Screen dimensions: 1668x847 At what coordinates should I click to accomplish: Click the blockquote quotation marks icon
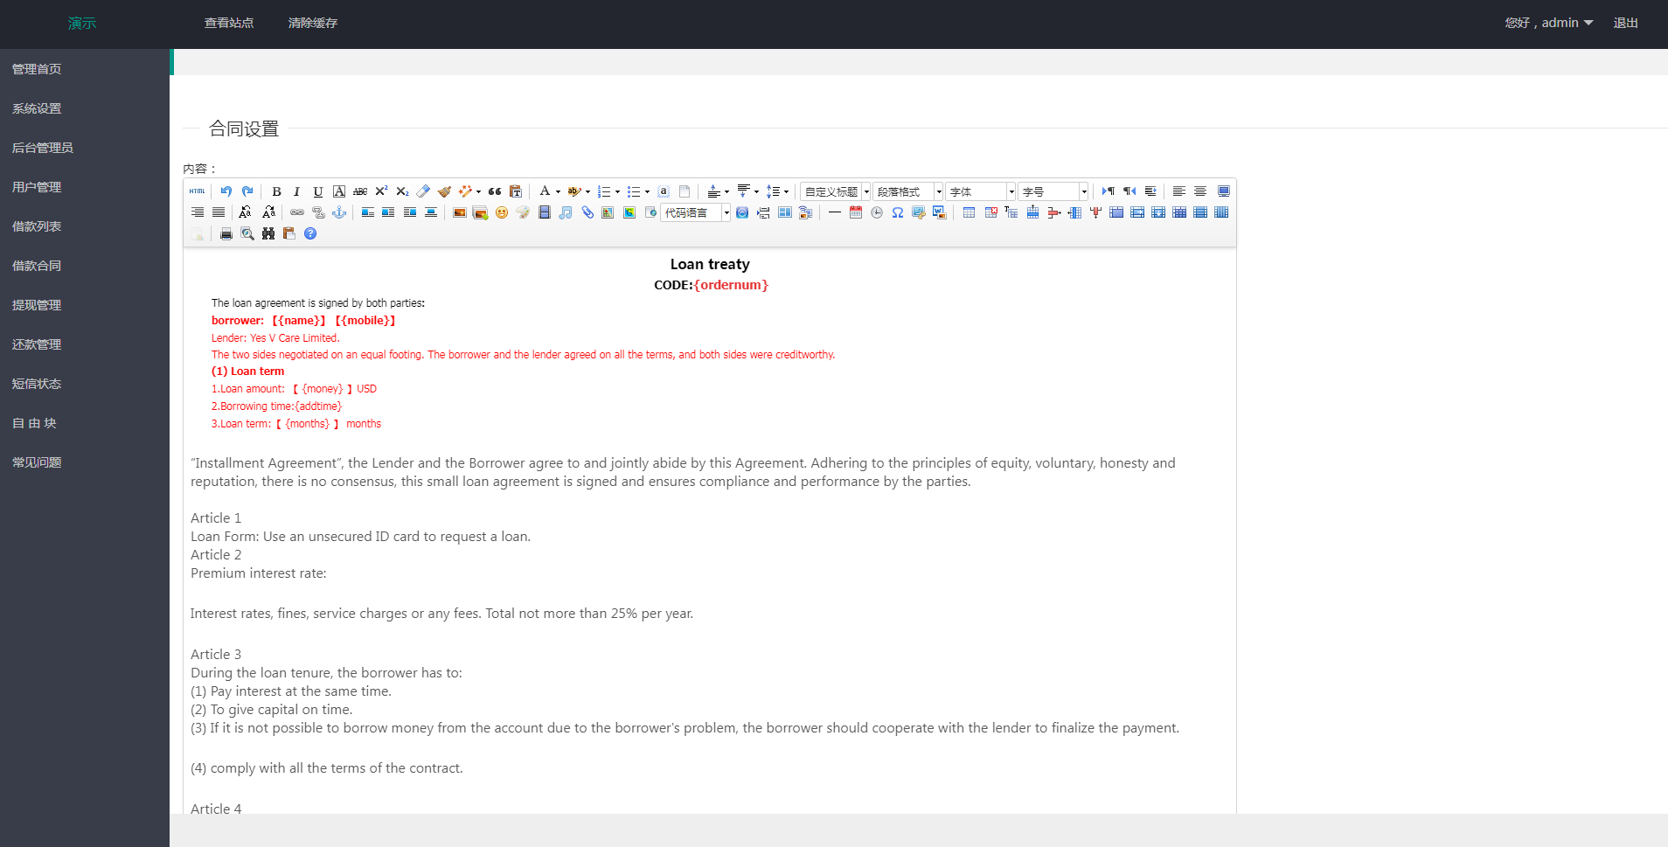(495, 191)
